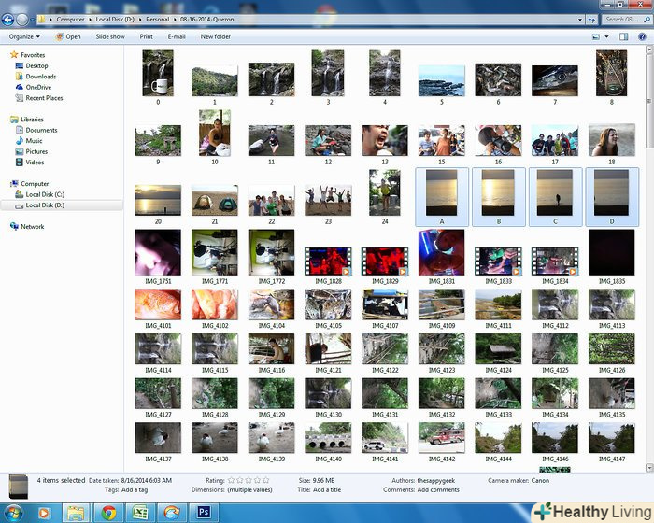Click Local Disk (D:) in the breadcrumb
654x523 pixels.
[x=115, y=20]
